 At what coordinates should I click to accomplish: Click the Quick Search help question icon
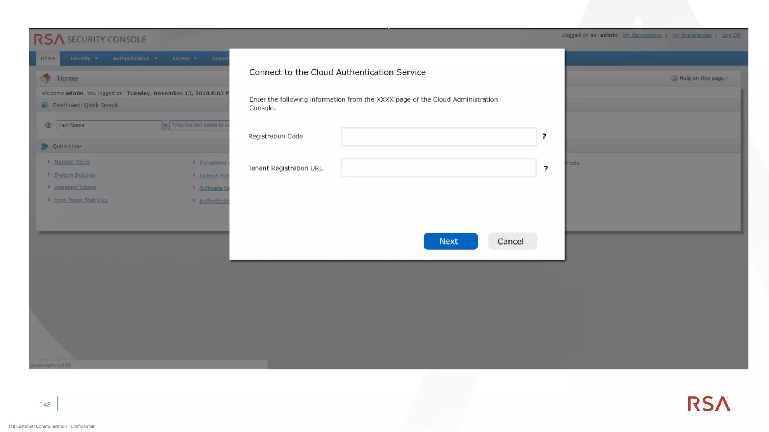[x=48, y=125]
